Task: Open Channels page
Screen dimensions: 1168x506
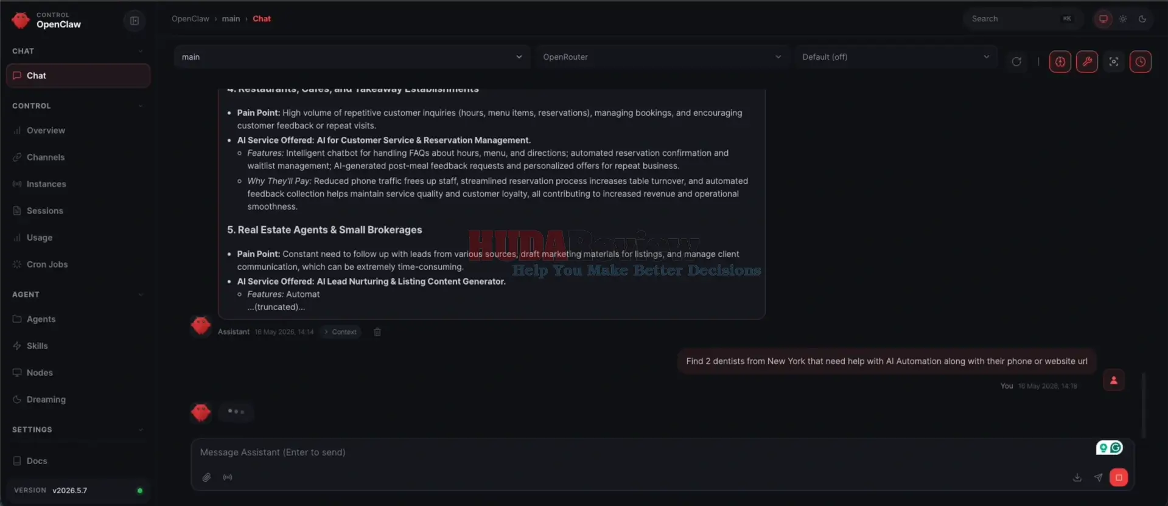Action: (79, 157)
